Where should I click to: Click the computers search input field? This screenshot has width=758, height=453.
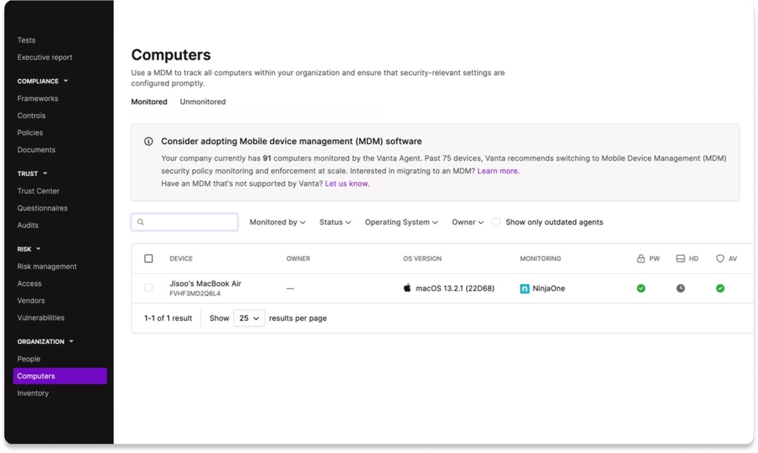tap(185, 222)
